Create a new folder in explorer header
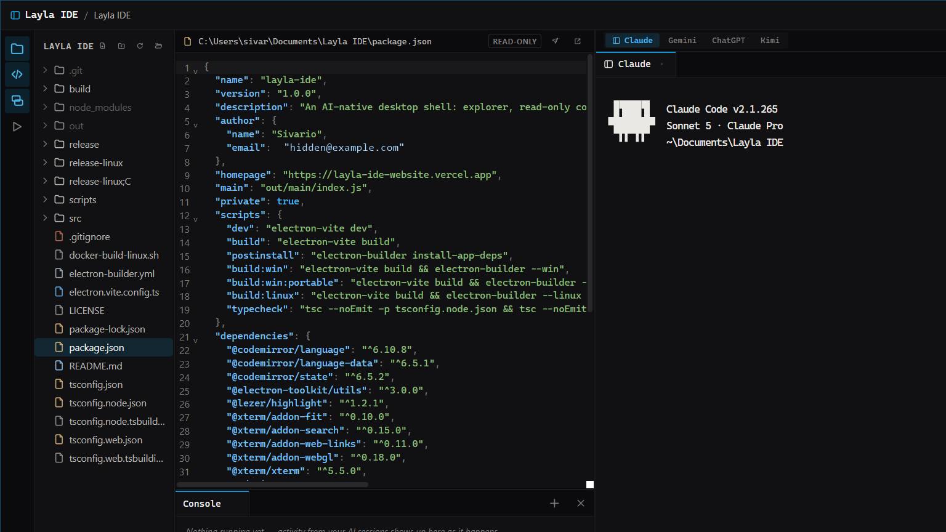This screenshot has width=946, height=532. [121, 46]
